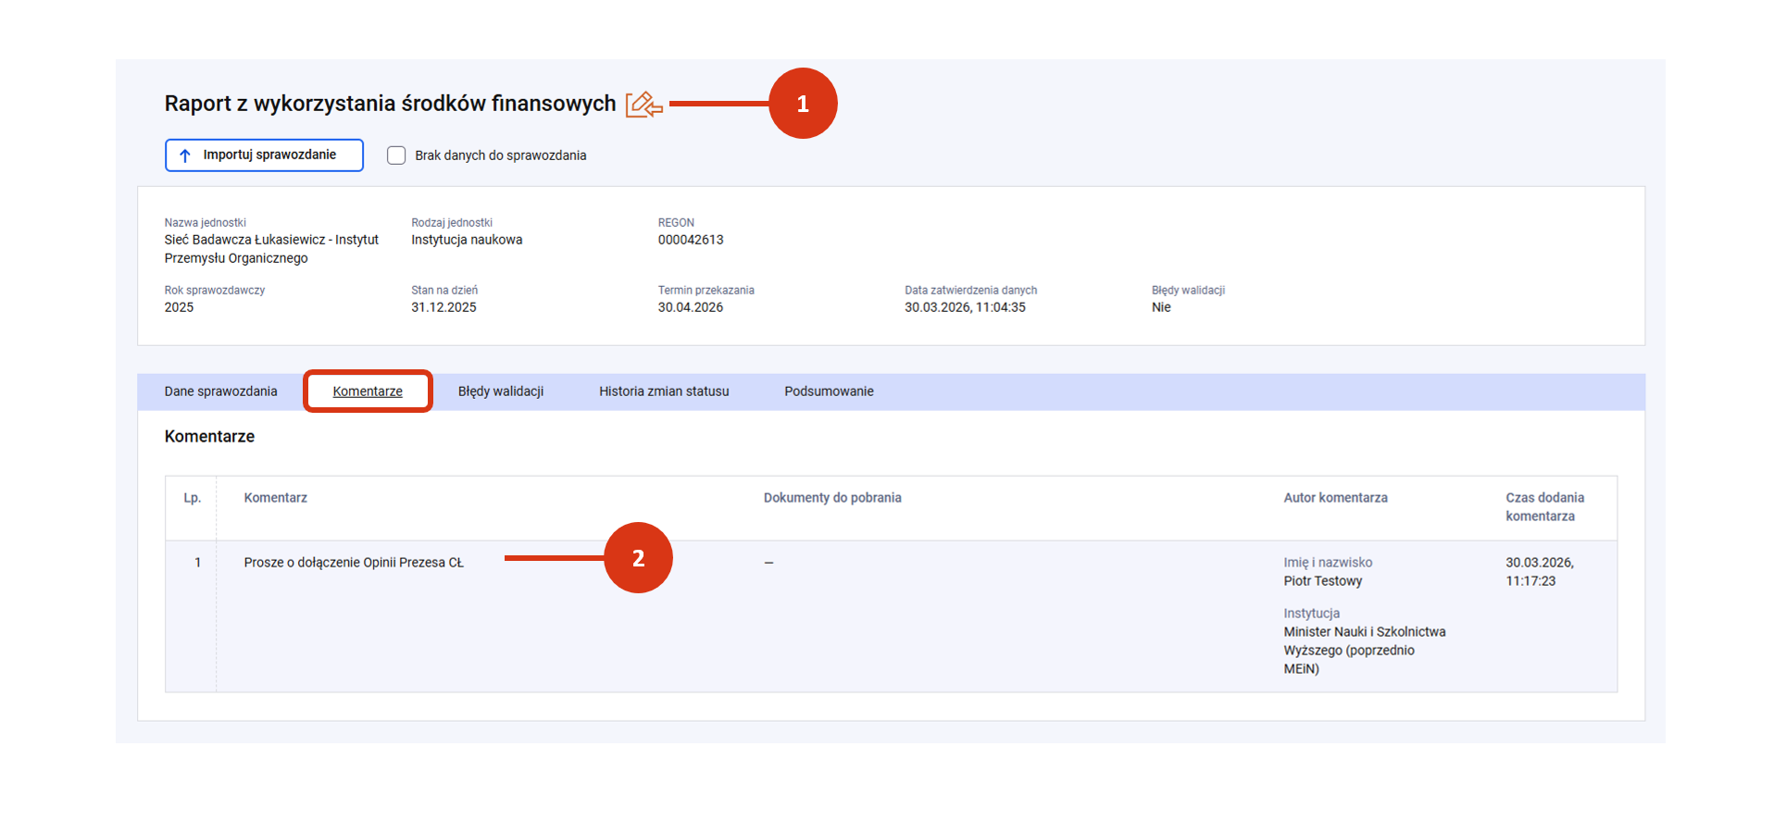Click the Czas dodania komentarza column header
This screenshot has width=1774, height=833.
pyautogui.click(x=1543, y=507)
